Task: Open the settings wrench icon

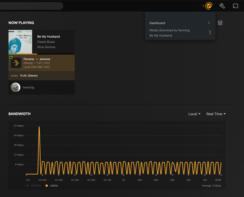Action: point(222,6)
